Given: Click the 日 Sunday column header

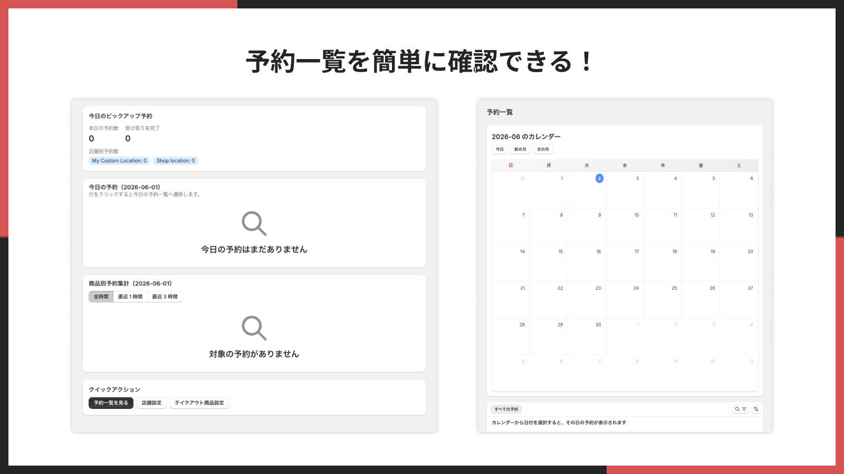Looking at the screenshot, I should pos(511,165).
